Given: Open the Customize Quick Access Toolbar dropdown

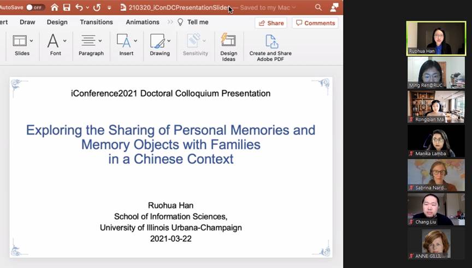Looking at the screenshot, I should (109, 8).
